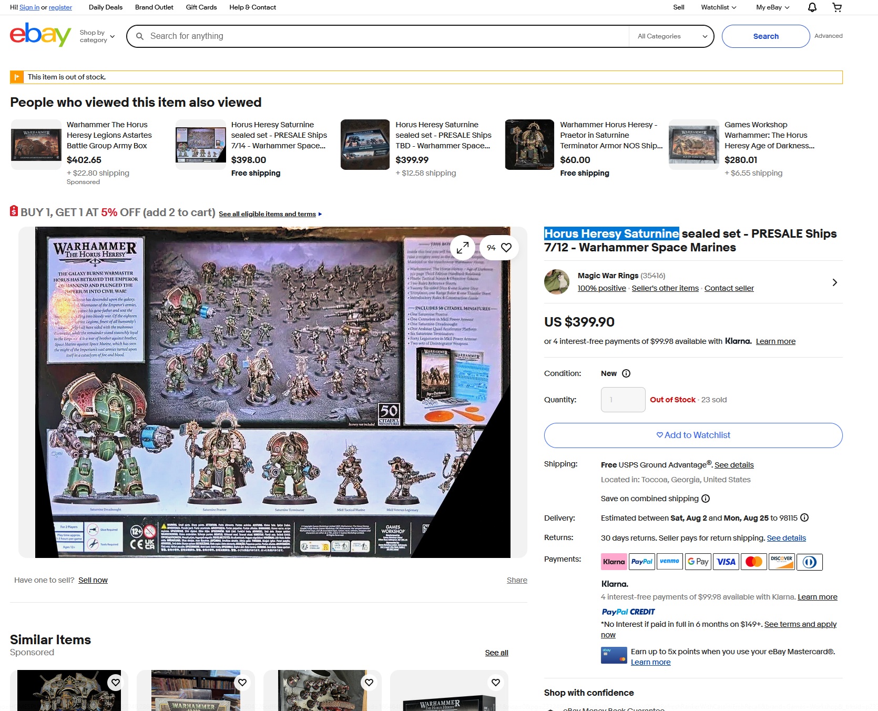878x711 pixels.
Task: Open the shopping cart
Action: (x=838, y=7)
